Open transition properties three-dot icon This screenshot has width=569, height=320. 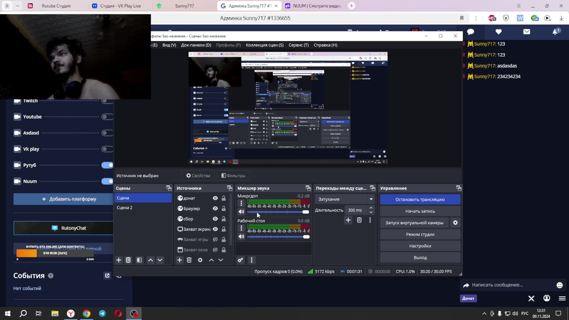tap(370, 220)
